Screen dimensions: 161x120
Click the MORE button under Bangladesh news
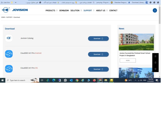pos(128,60)
